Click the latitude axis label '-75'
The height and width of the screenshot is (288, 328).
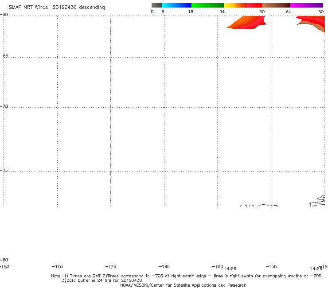(4, 170)
